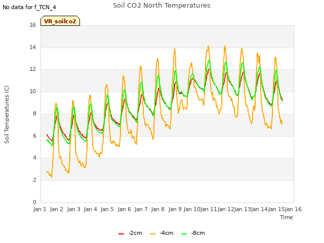This screenshot has height=243, width=324.
Task: Click the Jan 2 x-axis tick label
Action: [56, 209]
